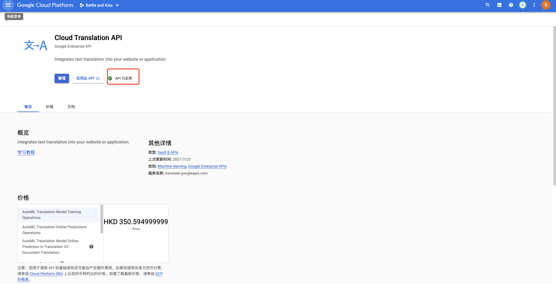
Task: Open Battle and Kiss project selector
Action: click(99, 5)
